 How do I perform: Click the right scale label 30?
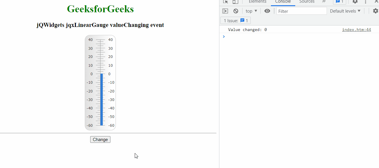[110, 49]
